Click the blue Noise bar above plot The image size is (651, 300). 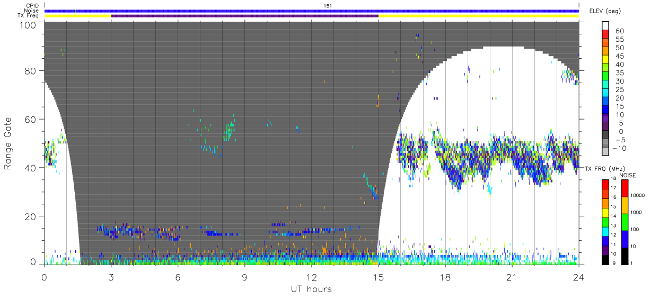[x=312, y=11]
